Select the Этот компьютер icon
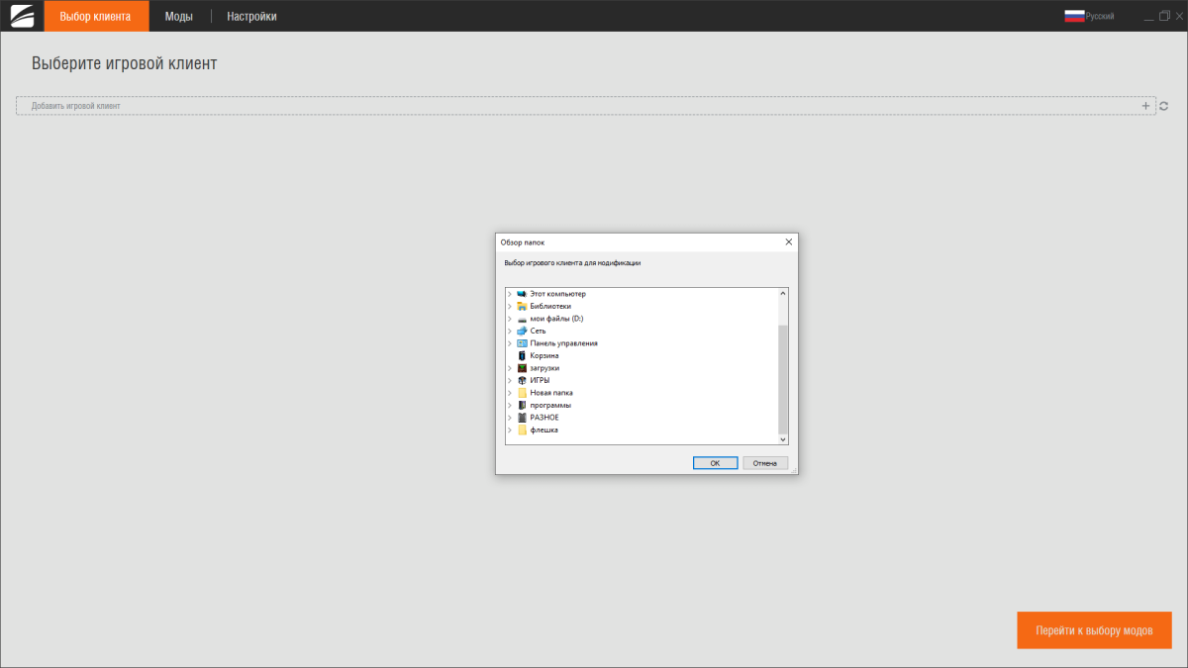Viewport: 1188px width, 668px height. [x=522, y=294]
